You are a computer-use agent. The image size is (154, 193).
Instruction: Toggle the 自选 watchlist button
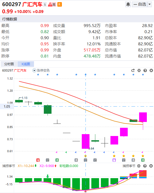(x=140, y=5)
